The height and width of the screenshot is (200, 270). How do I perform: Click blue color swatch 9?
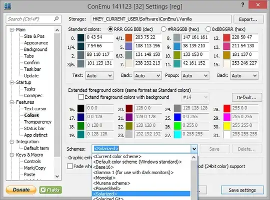[177, 46]
